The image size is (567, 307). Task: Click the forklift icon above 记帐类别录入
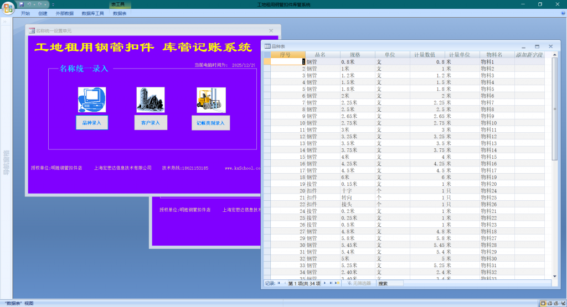211,100
